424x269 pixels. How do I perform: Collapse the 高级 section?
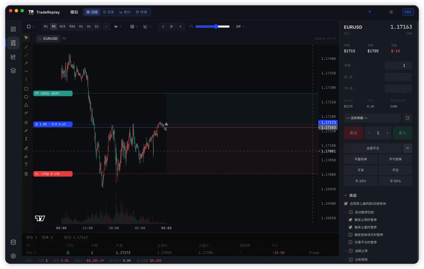tap(350, 196)
